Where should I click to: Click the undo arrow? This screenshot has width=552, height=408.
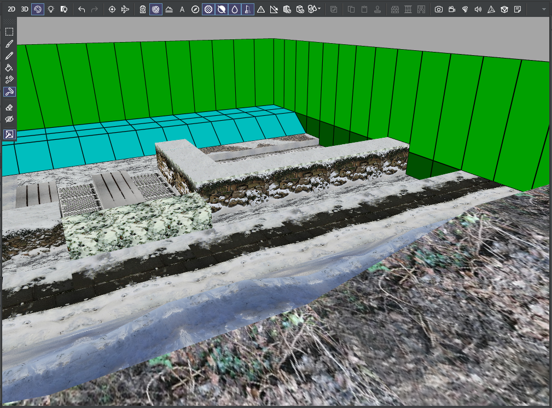tap(82, 9)
